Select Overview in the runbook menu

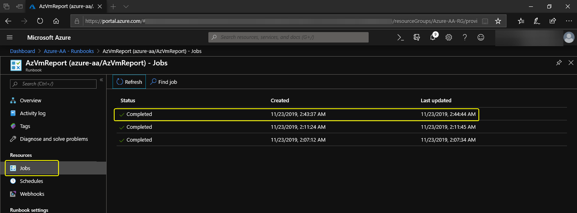click(30, 100)
